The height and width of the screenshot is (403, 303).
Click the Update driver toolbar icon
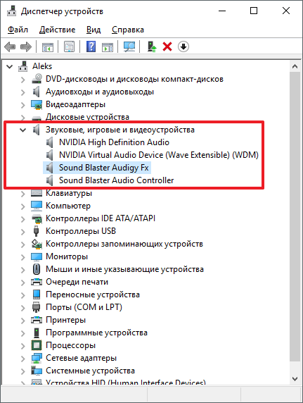[152, 46]
